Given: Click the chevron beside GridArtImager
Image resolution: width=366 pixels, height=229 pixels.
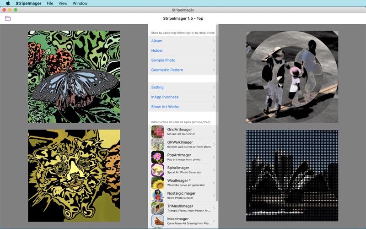Looking at the screenshot, I should point(214,131).
